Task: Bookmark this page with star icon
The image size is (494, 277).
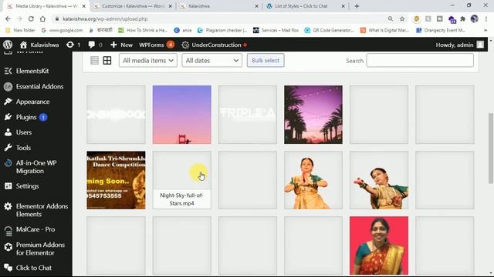Action: tap(402, 18)
